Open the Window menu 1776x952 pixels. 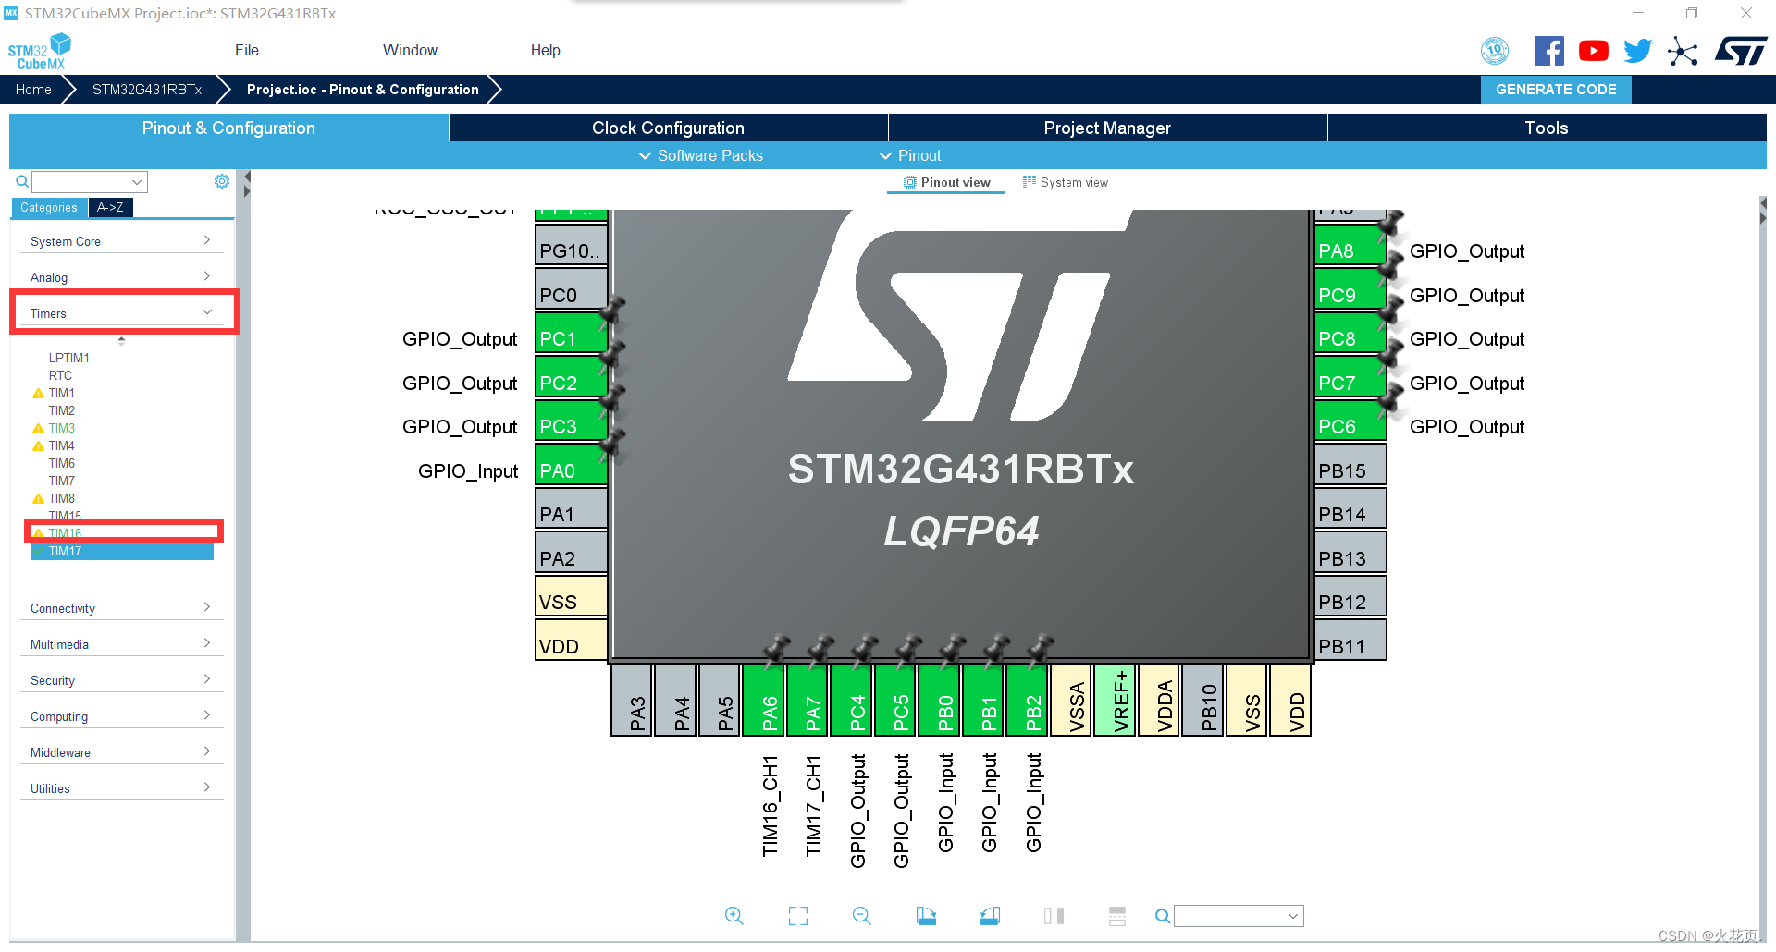pos(410,50)
